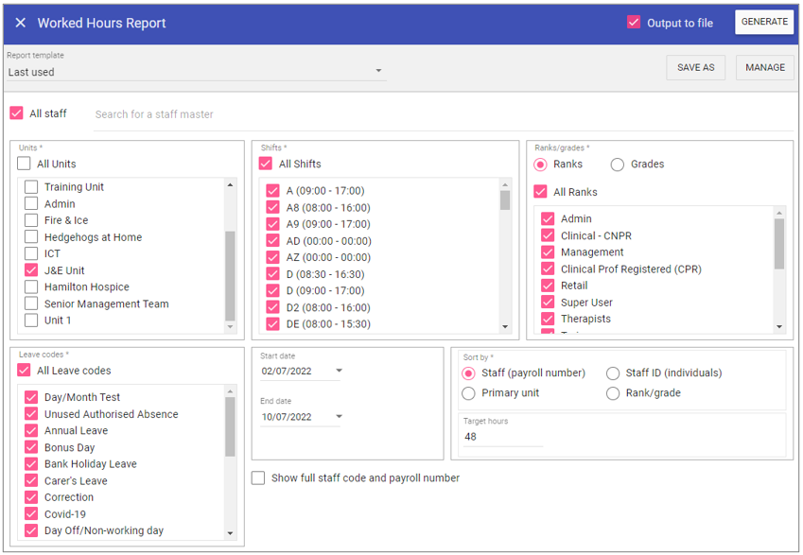Open the End date dropdown

click(339, 417)
